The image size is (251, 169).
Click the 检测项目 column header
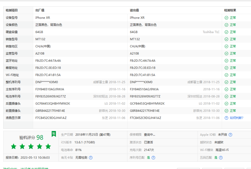12,10
